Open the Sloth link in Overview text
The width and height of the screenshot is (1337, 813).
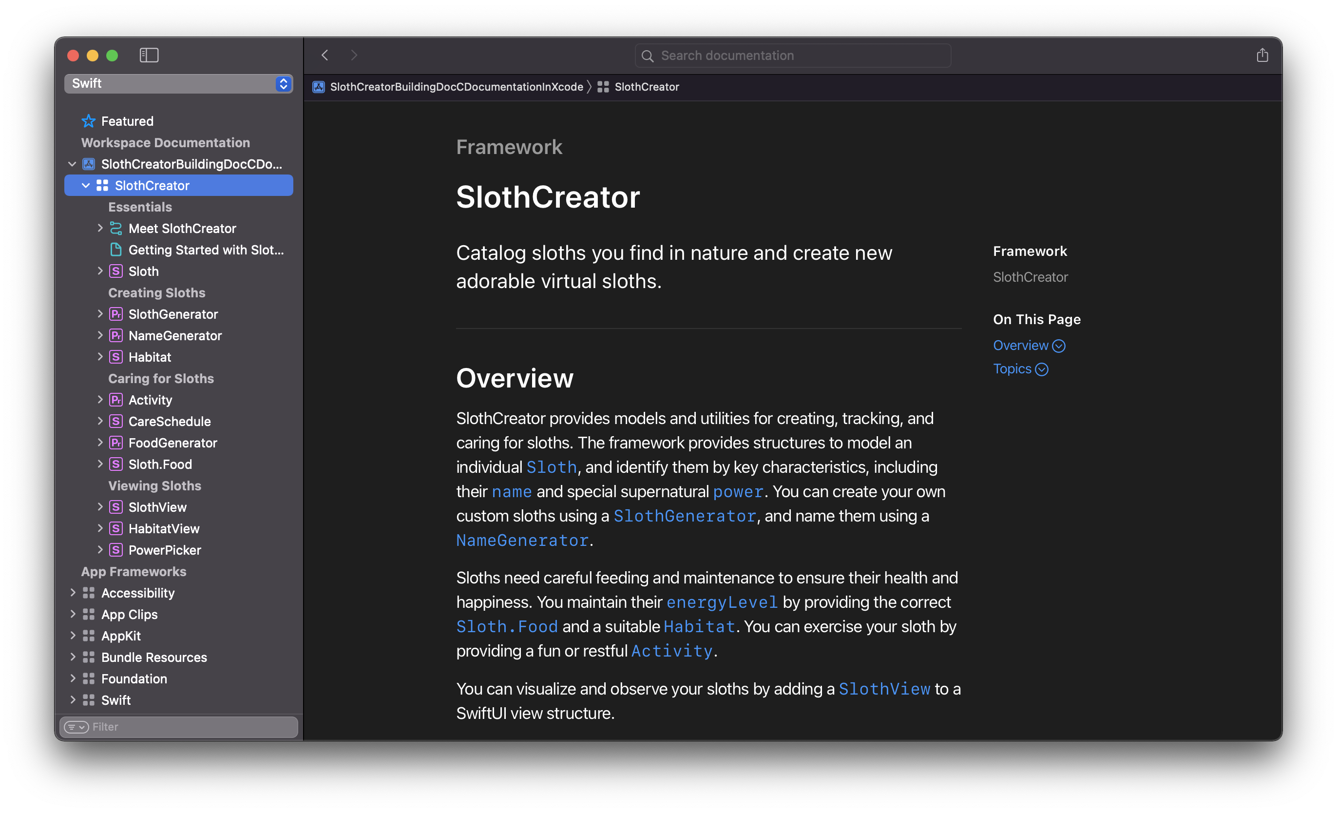click(x=551, y=467)
